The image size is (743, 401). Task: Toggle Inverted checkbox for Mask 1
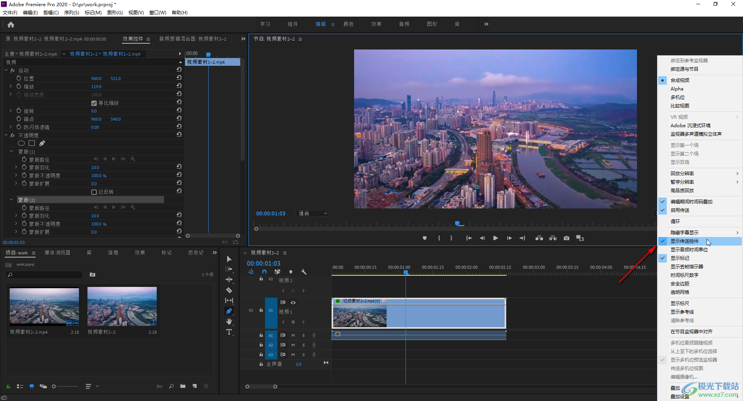(x=94, y=192)
